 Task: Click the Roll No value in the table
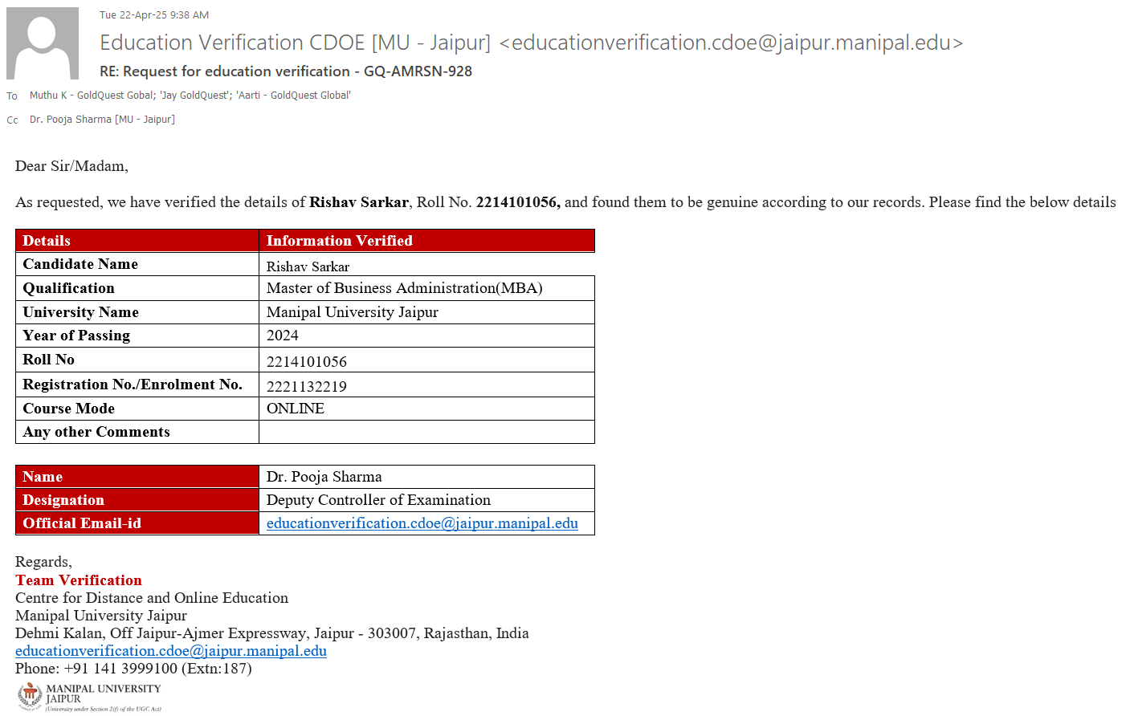306,362
